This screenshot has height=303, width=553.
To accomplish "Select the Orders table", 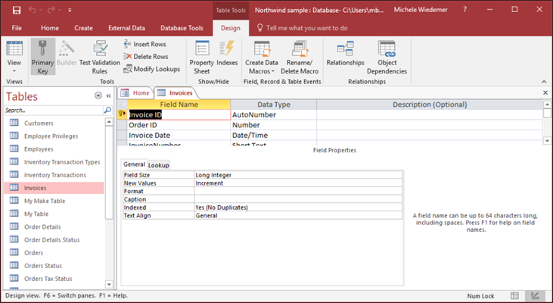I will click(54, 252).
